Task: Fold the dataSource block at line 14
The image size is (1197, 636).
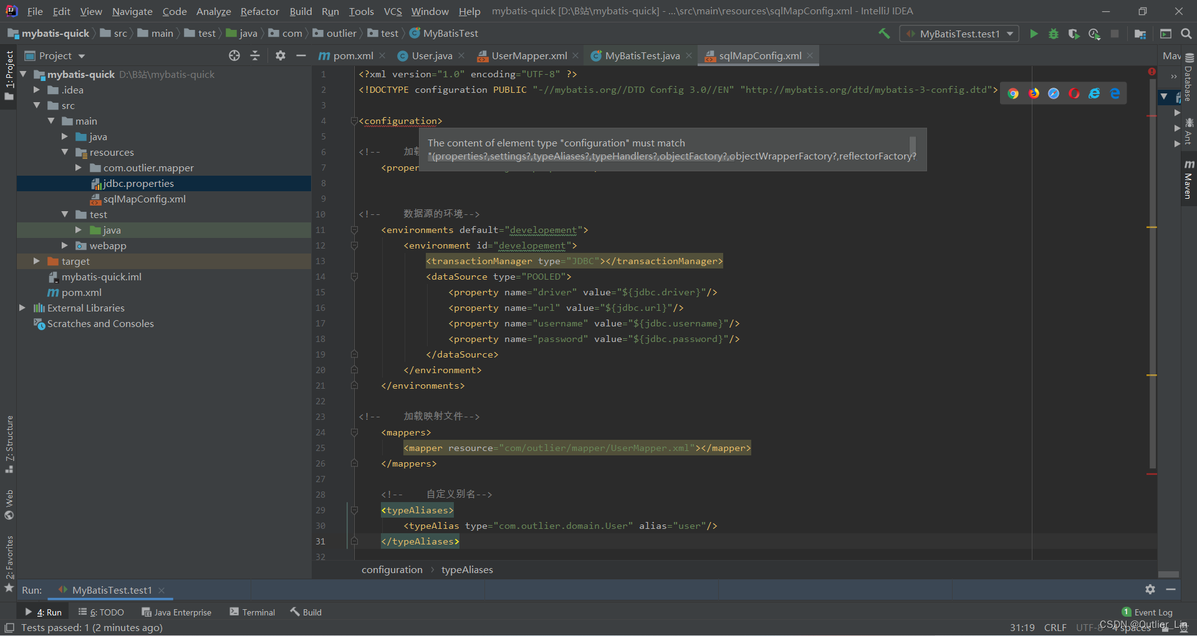Action: tap(354, 277)
